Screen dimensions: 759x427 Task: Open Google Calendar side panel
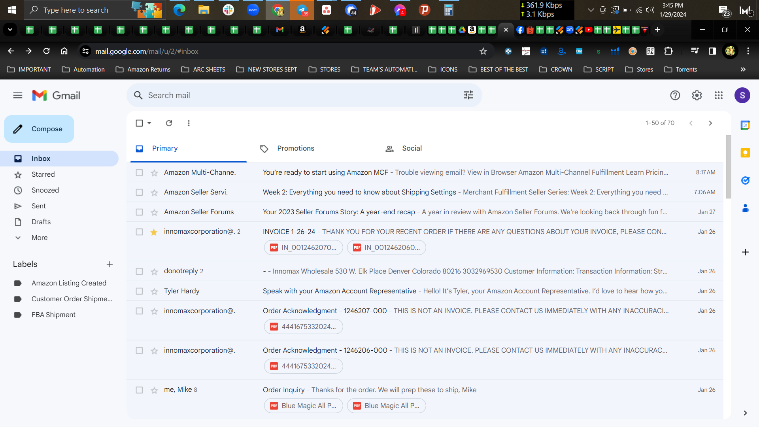(745, 125)
